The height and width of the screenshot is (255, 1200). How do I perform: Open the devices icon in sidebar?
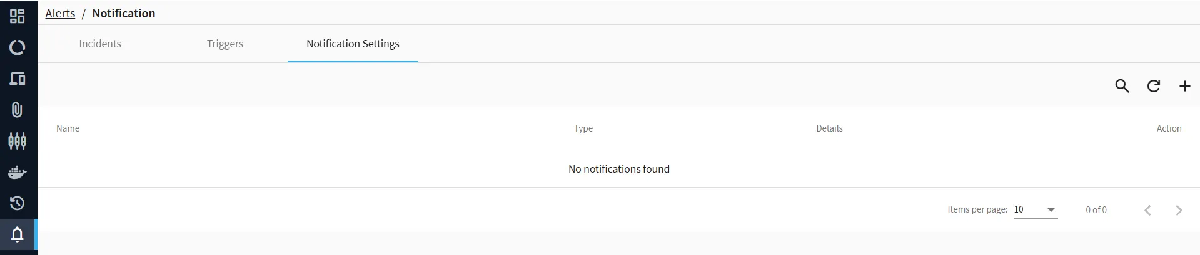18,79
